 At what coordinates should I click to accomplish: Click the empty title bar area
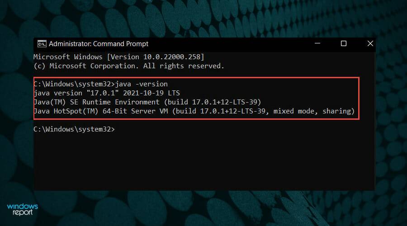(226, 44)
